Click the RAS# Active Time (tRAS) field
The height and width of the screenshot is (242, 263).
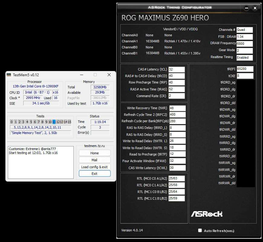click(177, 89)
